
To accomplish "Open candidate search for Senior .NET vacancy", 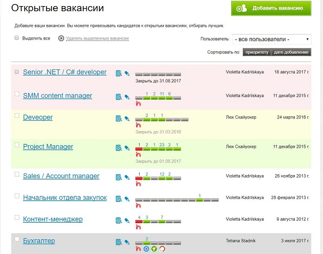I will point(119,73).
